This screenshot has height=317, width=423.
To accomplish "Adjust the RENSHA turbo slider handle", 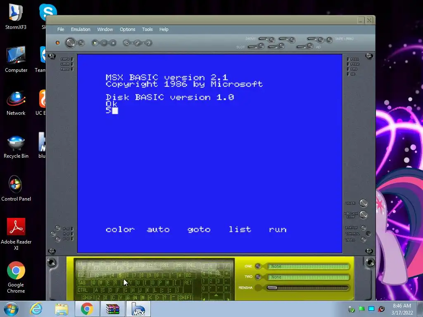I will (x=272, y=288).
